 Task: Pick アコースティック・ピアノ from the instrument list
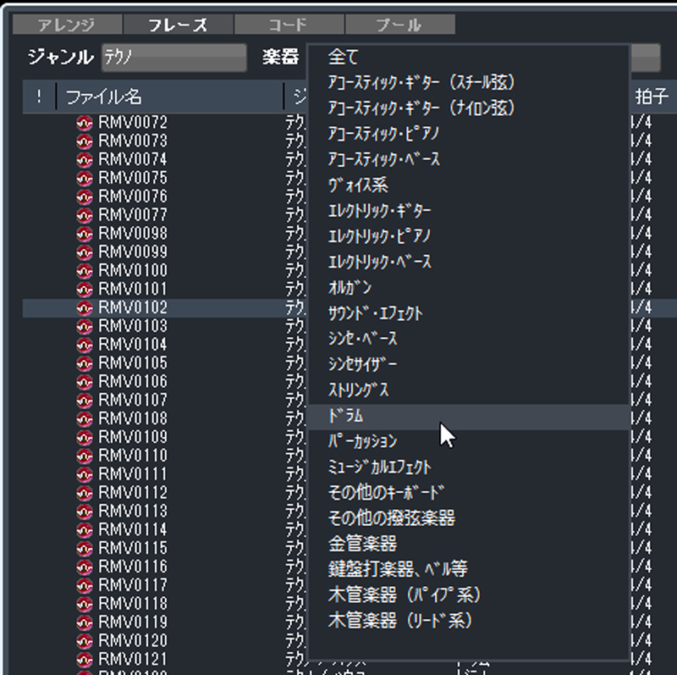click(469, 134)
